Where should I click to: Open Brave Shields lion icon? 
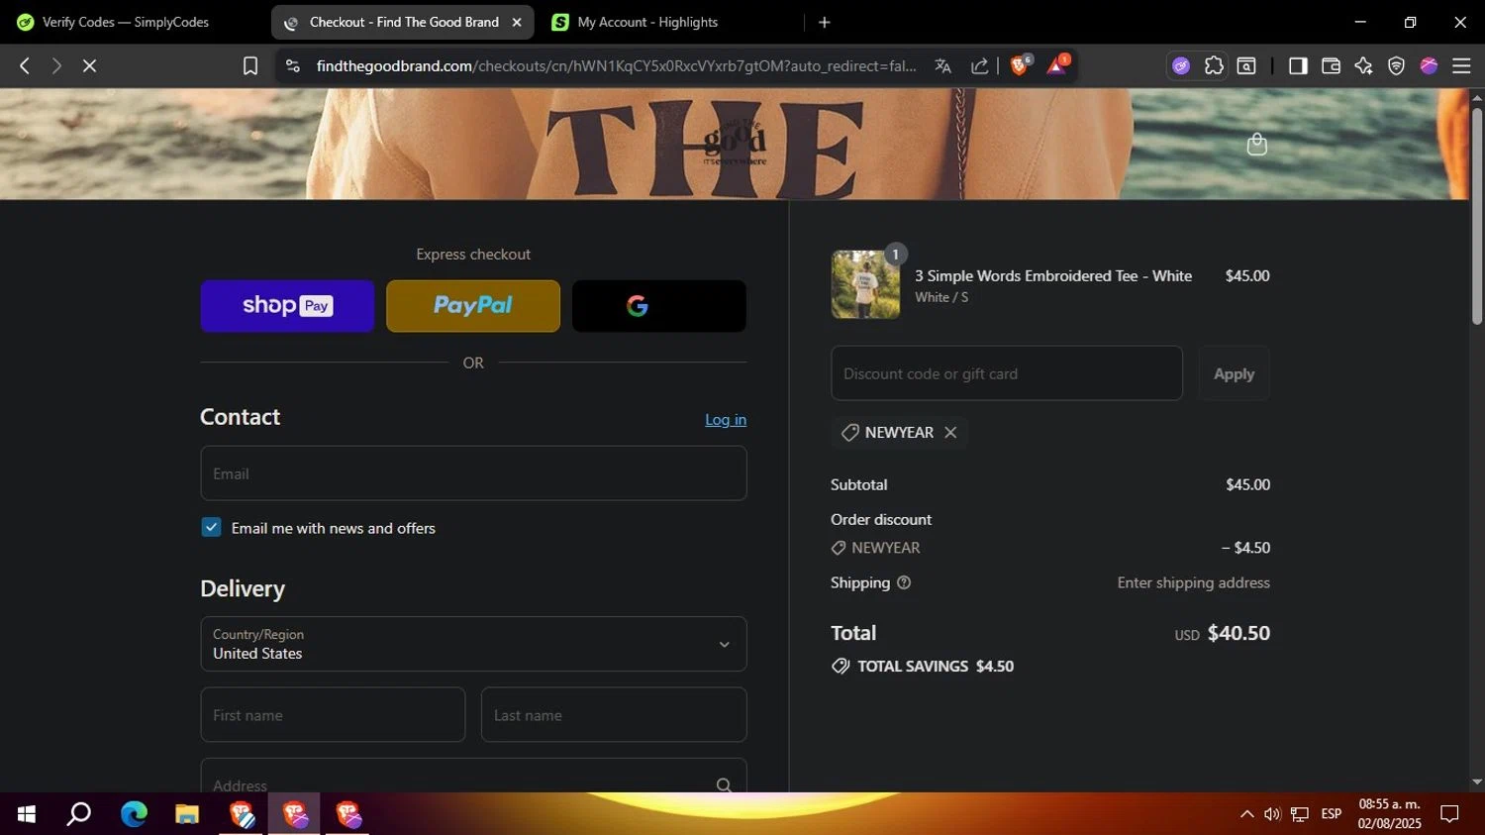(x=1020, y=65)
